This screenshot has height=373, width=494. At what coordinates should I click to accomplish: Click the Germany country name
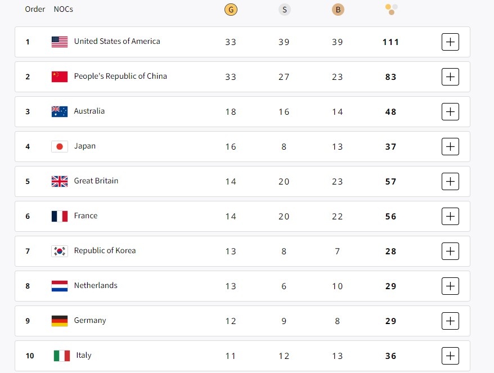(x=90, y=321)
